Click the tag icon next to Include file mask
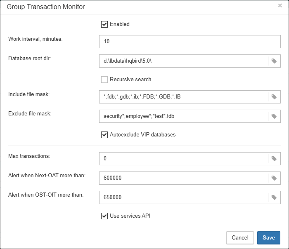This screenshot has height=249, width=289. pos(274,97)
